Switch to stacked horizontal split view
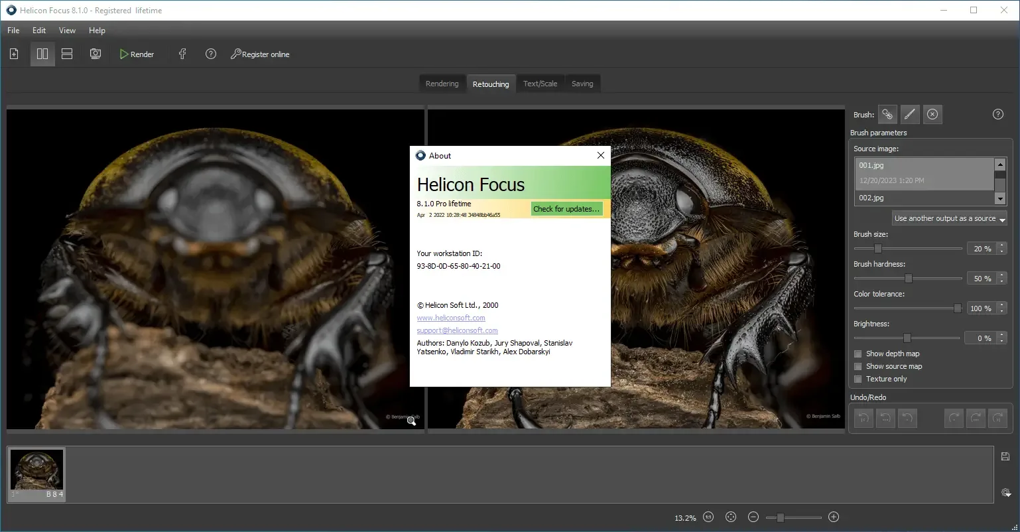Viewport: 1020px width, 532px height. (67, 54)
